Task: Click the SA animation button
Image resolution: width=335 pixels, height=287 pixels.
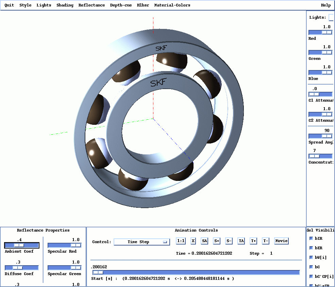Action: coord(204,241)
